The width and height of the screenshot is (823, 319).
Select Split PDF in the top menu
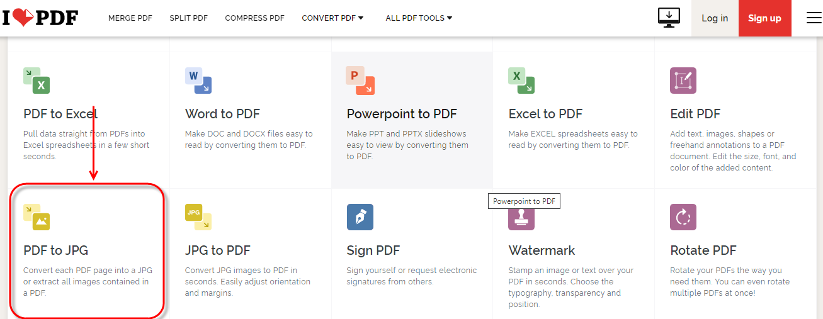188,18
